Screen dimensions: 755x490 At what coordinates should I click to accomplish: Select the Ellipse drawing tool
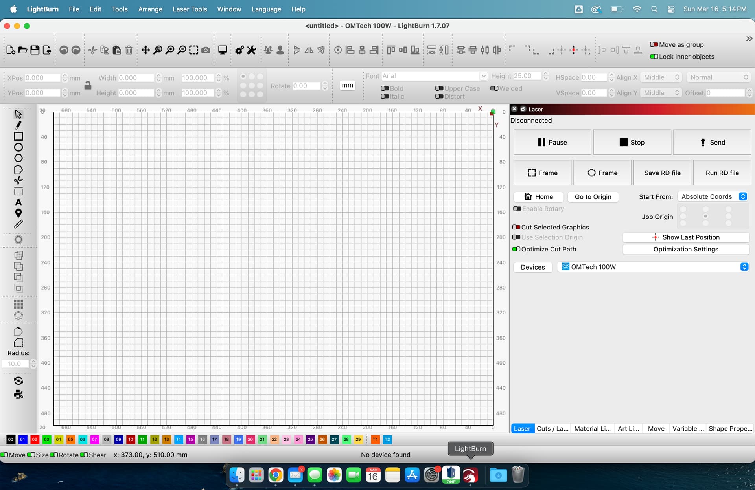click(18, 147)
